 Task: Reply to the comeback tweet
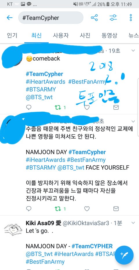pos(29,107)
